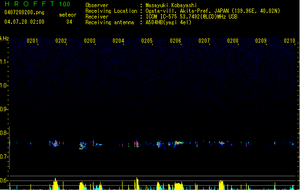Click the 0205 time marker
The height and width of the screenshot is (190, 300).
click(x=147, y=41)
